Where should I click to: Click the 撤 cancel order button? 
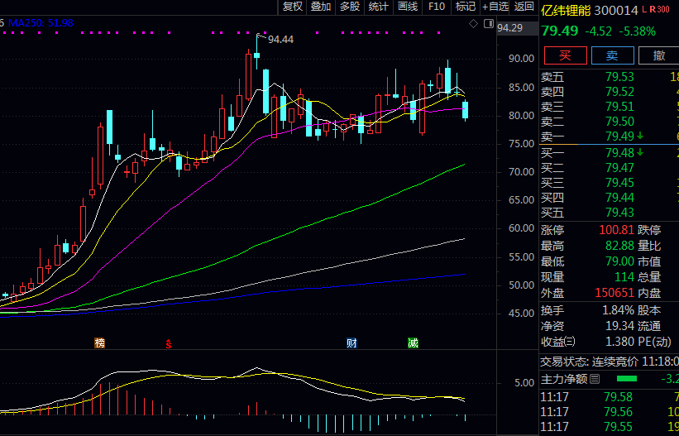tap(658, 55)
